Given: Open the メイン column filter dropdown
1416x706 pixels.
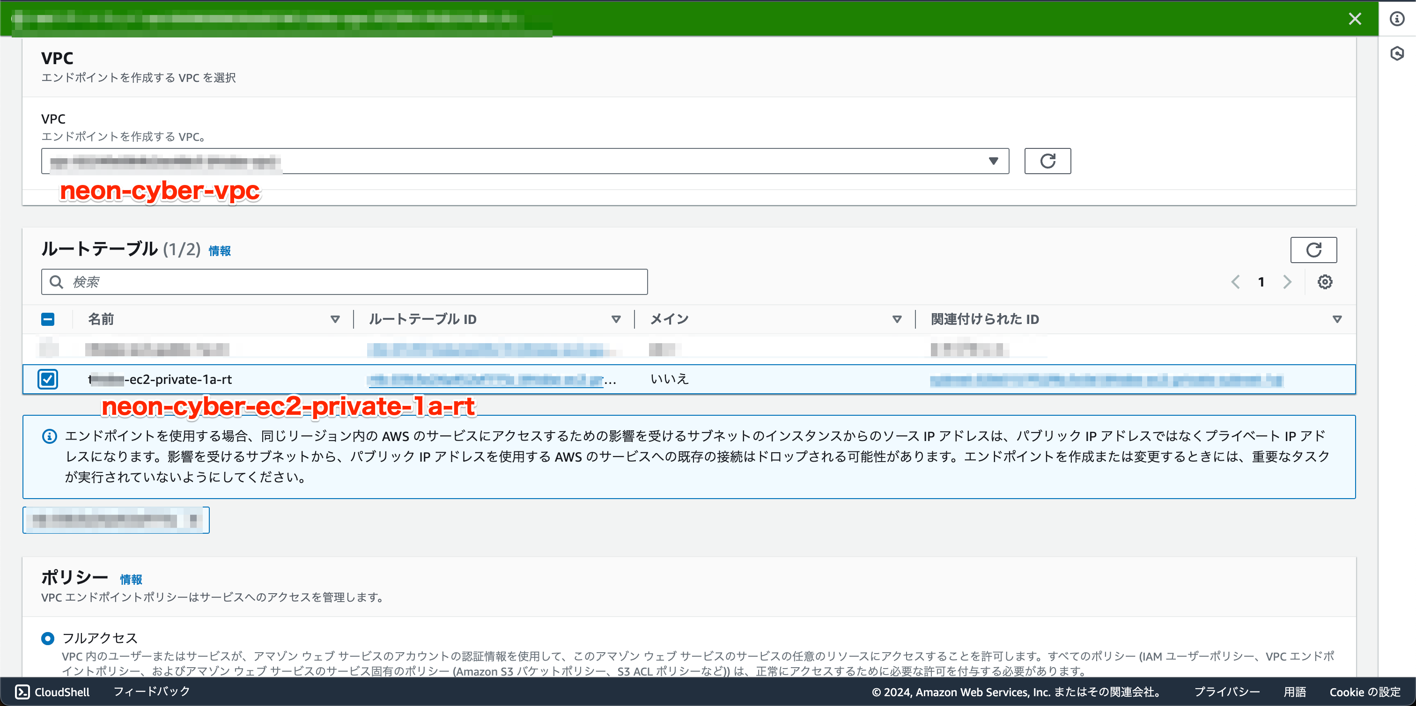Looking at the screenshot, I should 897,319.
